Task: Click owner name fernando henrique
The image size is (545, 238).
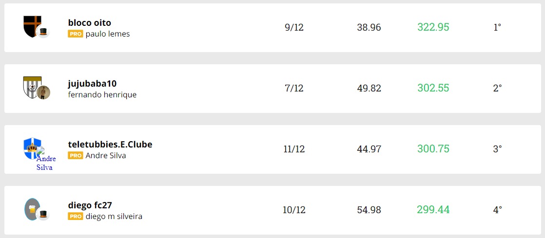Action: pos(102,95)
